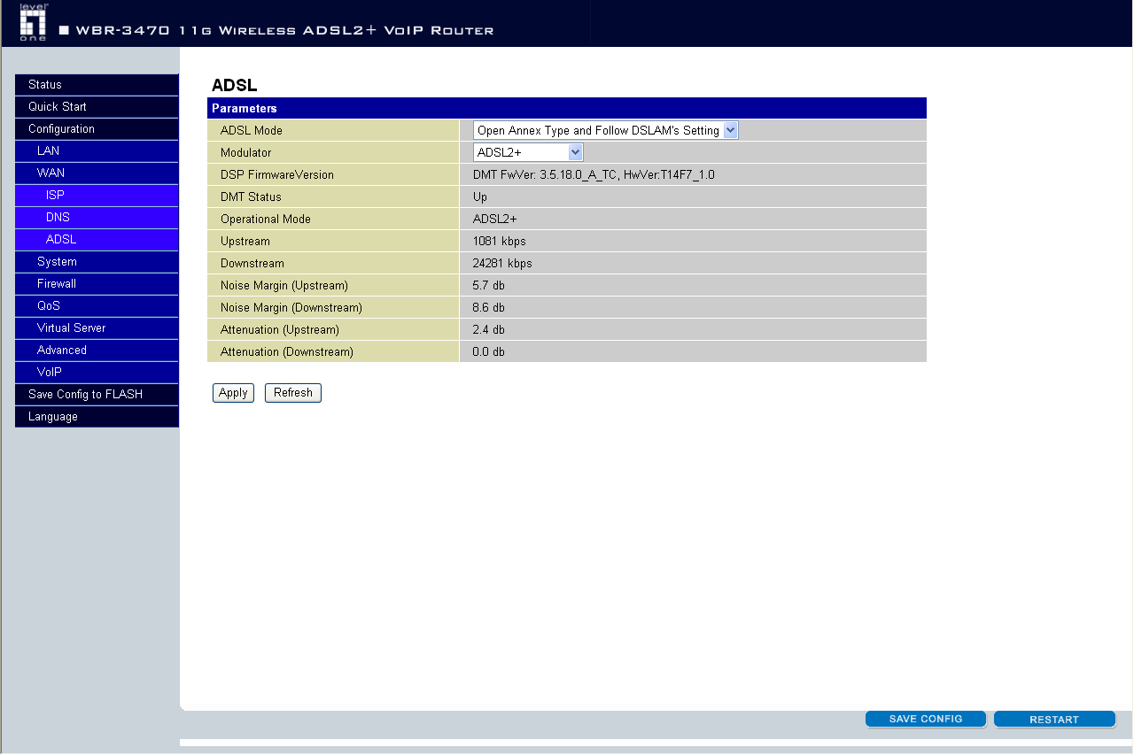Click the Downstream value 24281 kbps

(502, 264)
